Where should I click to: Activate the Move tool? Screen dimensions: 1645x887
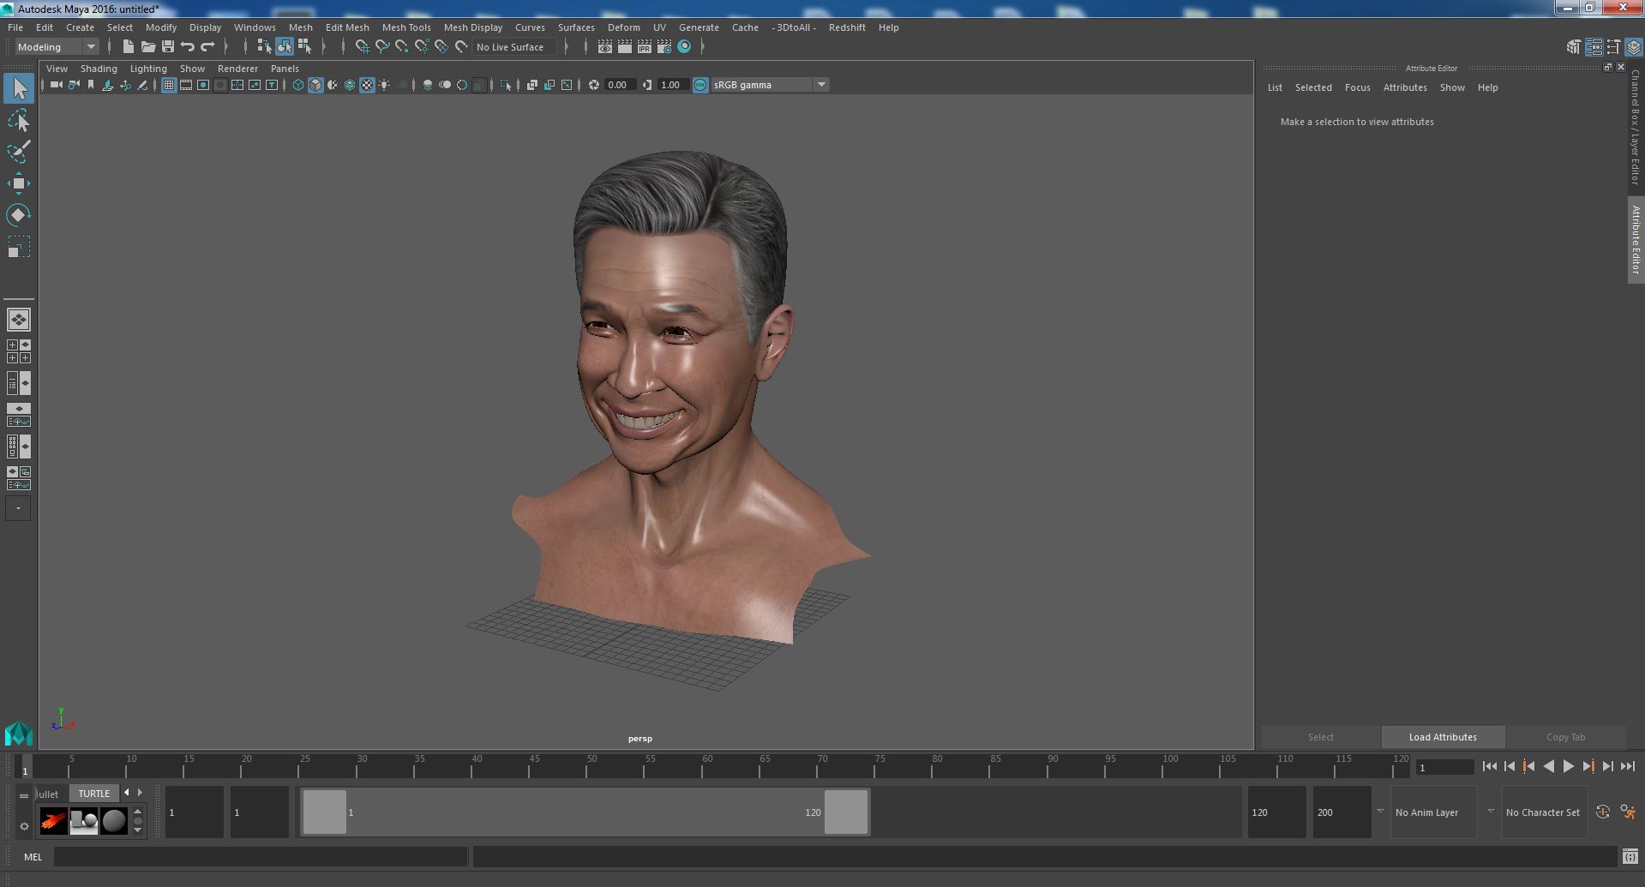pos(19,183)
